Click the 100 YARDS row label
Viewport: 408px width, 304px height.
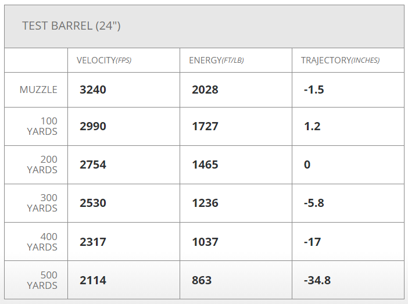pos(42,126)
